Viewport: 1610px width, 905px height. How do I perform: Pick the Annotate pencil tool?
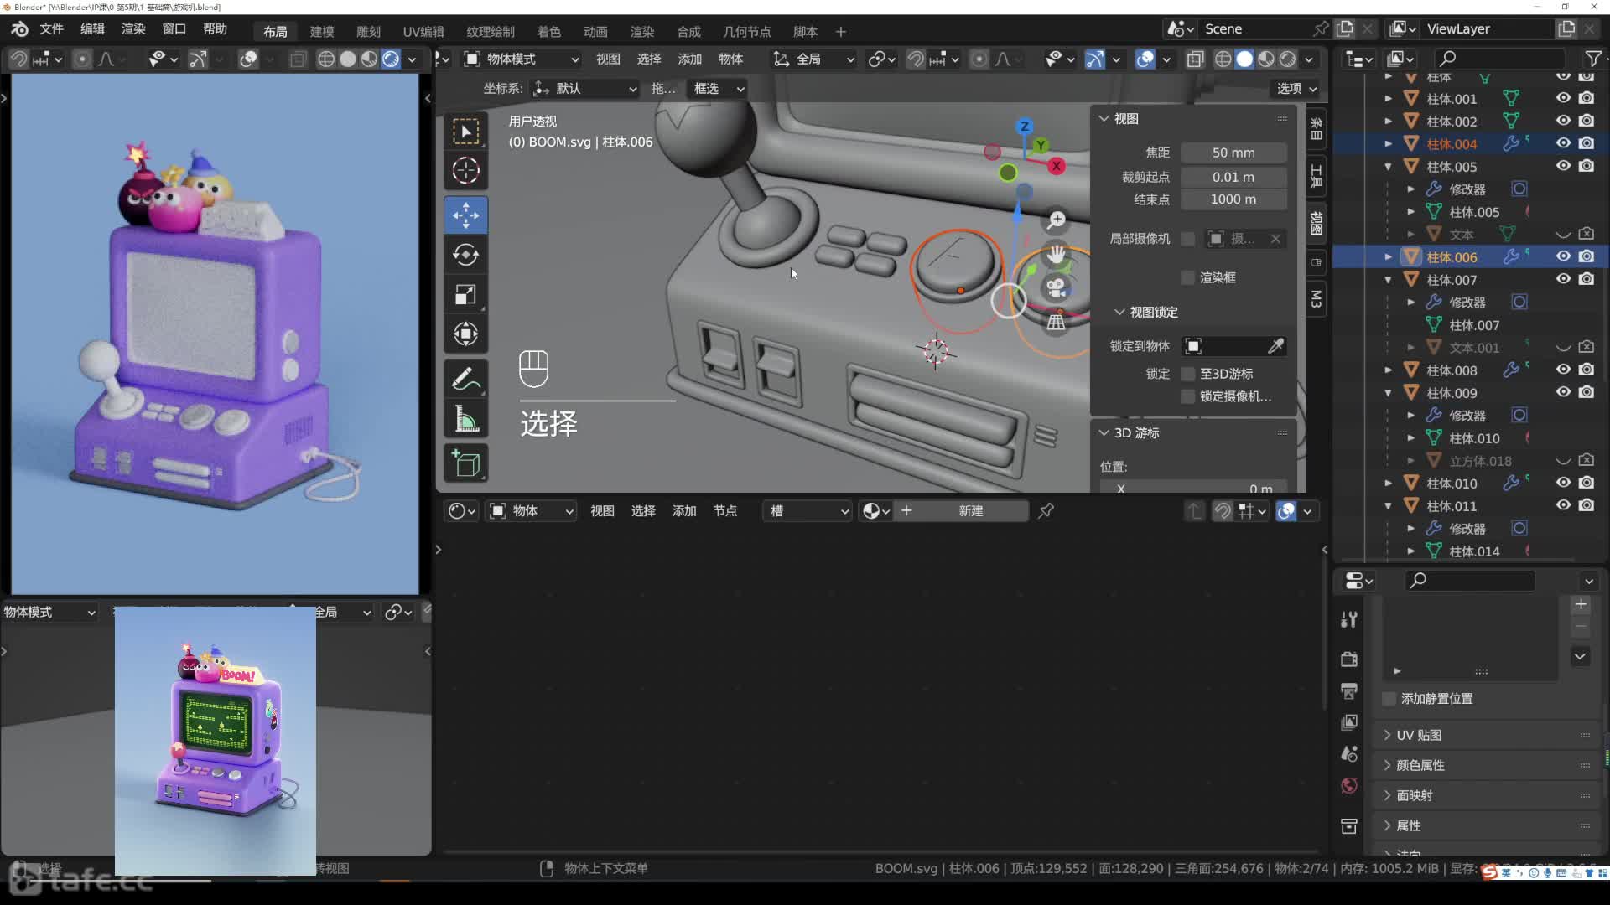(x=466, y=379)
